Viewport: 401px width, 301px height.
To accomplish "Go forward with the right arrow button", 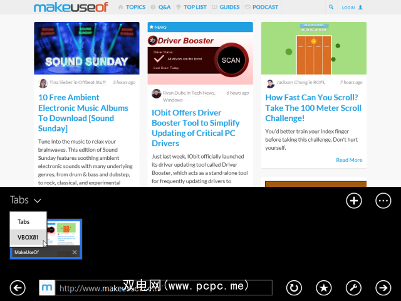I will point(383,288).
